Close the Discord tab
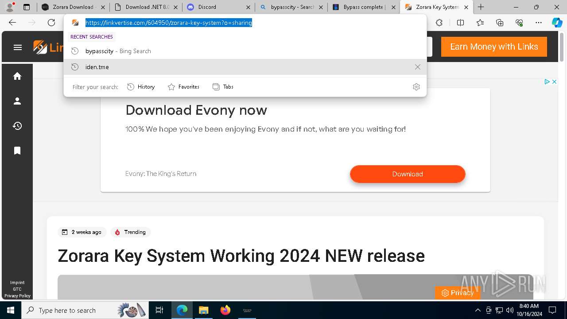The image size is (567, 319). point(248,7)
